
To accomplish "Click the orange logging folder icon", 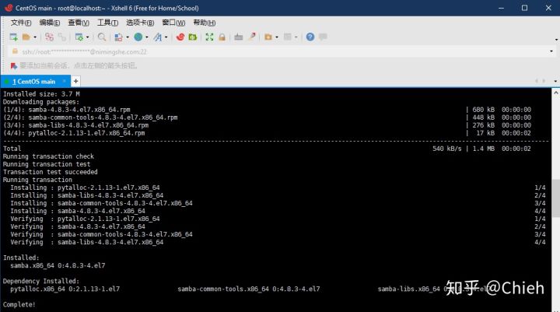I will 268,37.
